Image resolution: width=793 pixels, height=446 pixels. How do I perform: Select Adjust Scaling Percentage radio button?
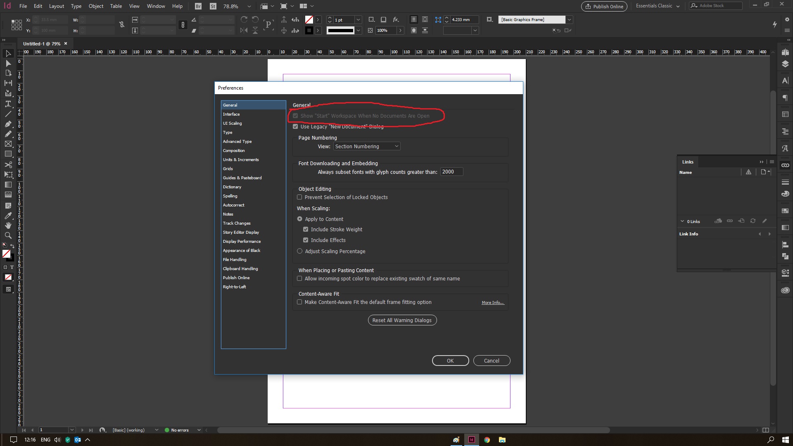300,251
